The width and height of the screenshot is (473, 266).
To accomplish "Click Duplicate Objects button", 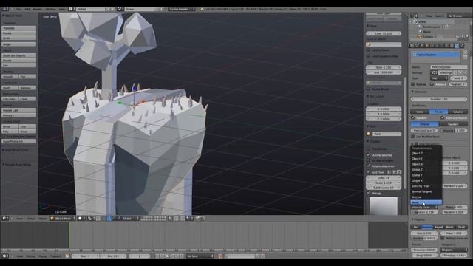I will [x=19, y=55].
